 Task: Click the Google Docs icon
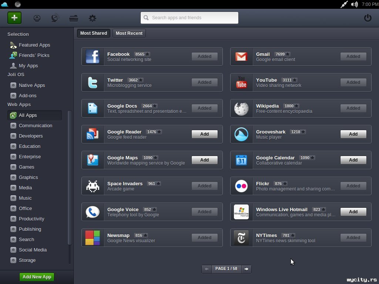[x=93, y=108]
